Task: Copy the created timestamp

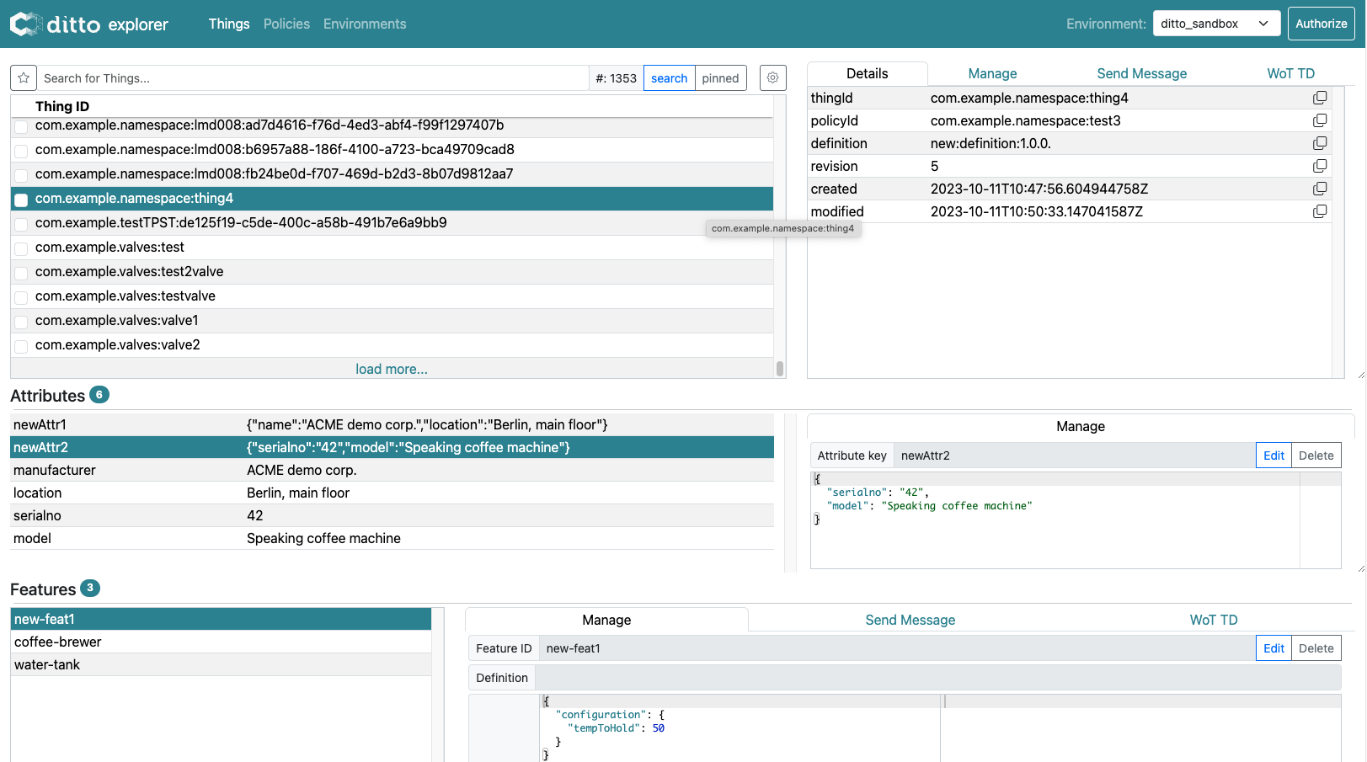Action: [x=1319, y=189]
